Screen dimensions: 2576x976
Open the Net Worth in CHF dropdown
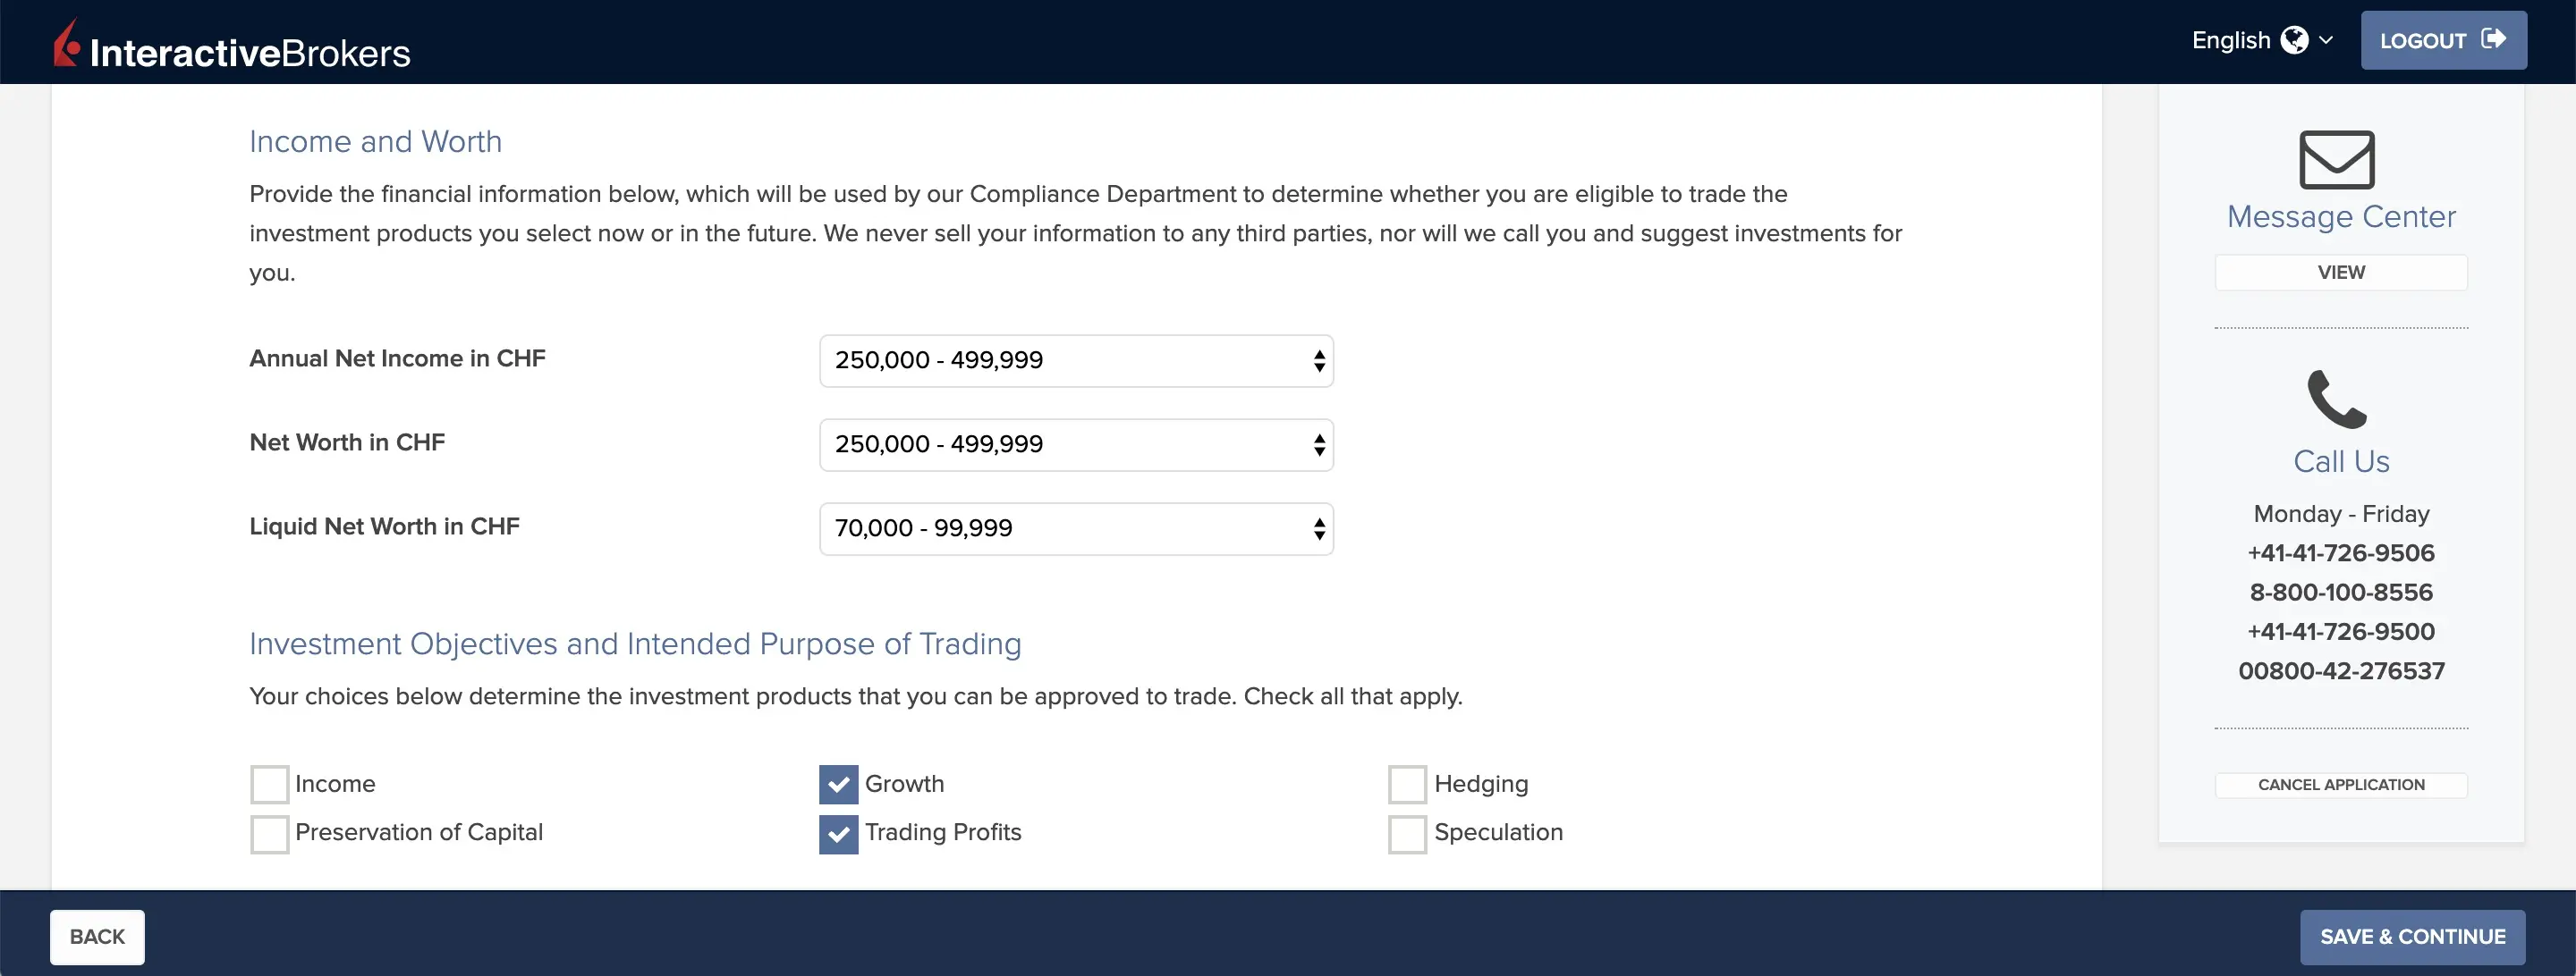(x=1076, y=444)
